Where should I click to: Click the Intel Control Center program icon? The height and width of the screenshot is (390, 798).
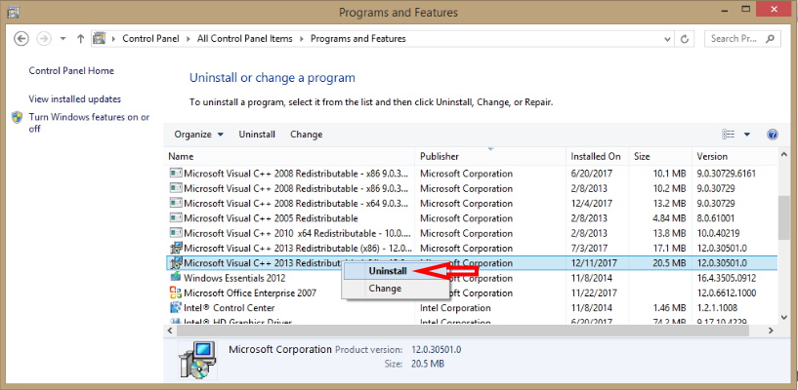pyautogui.click(x=176, y=307)
